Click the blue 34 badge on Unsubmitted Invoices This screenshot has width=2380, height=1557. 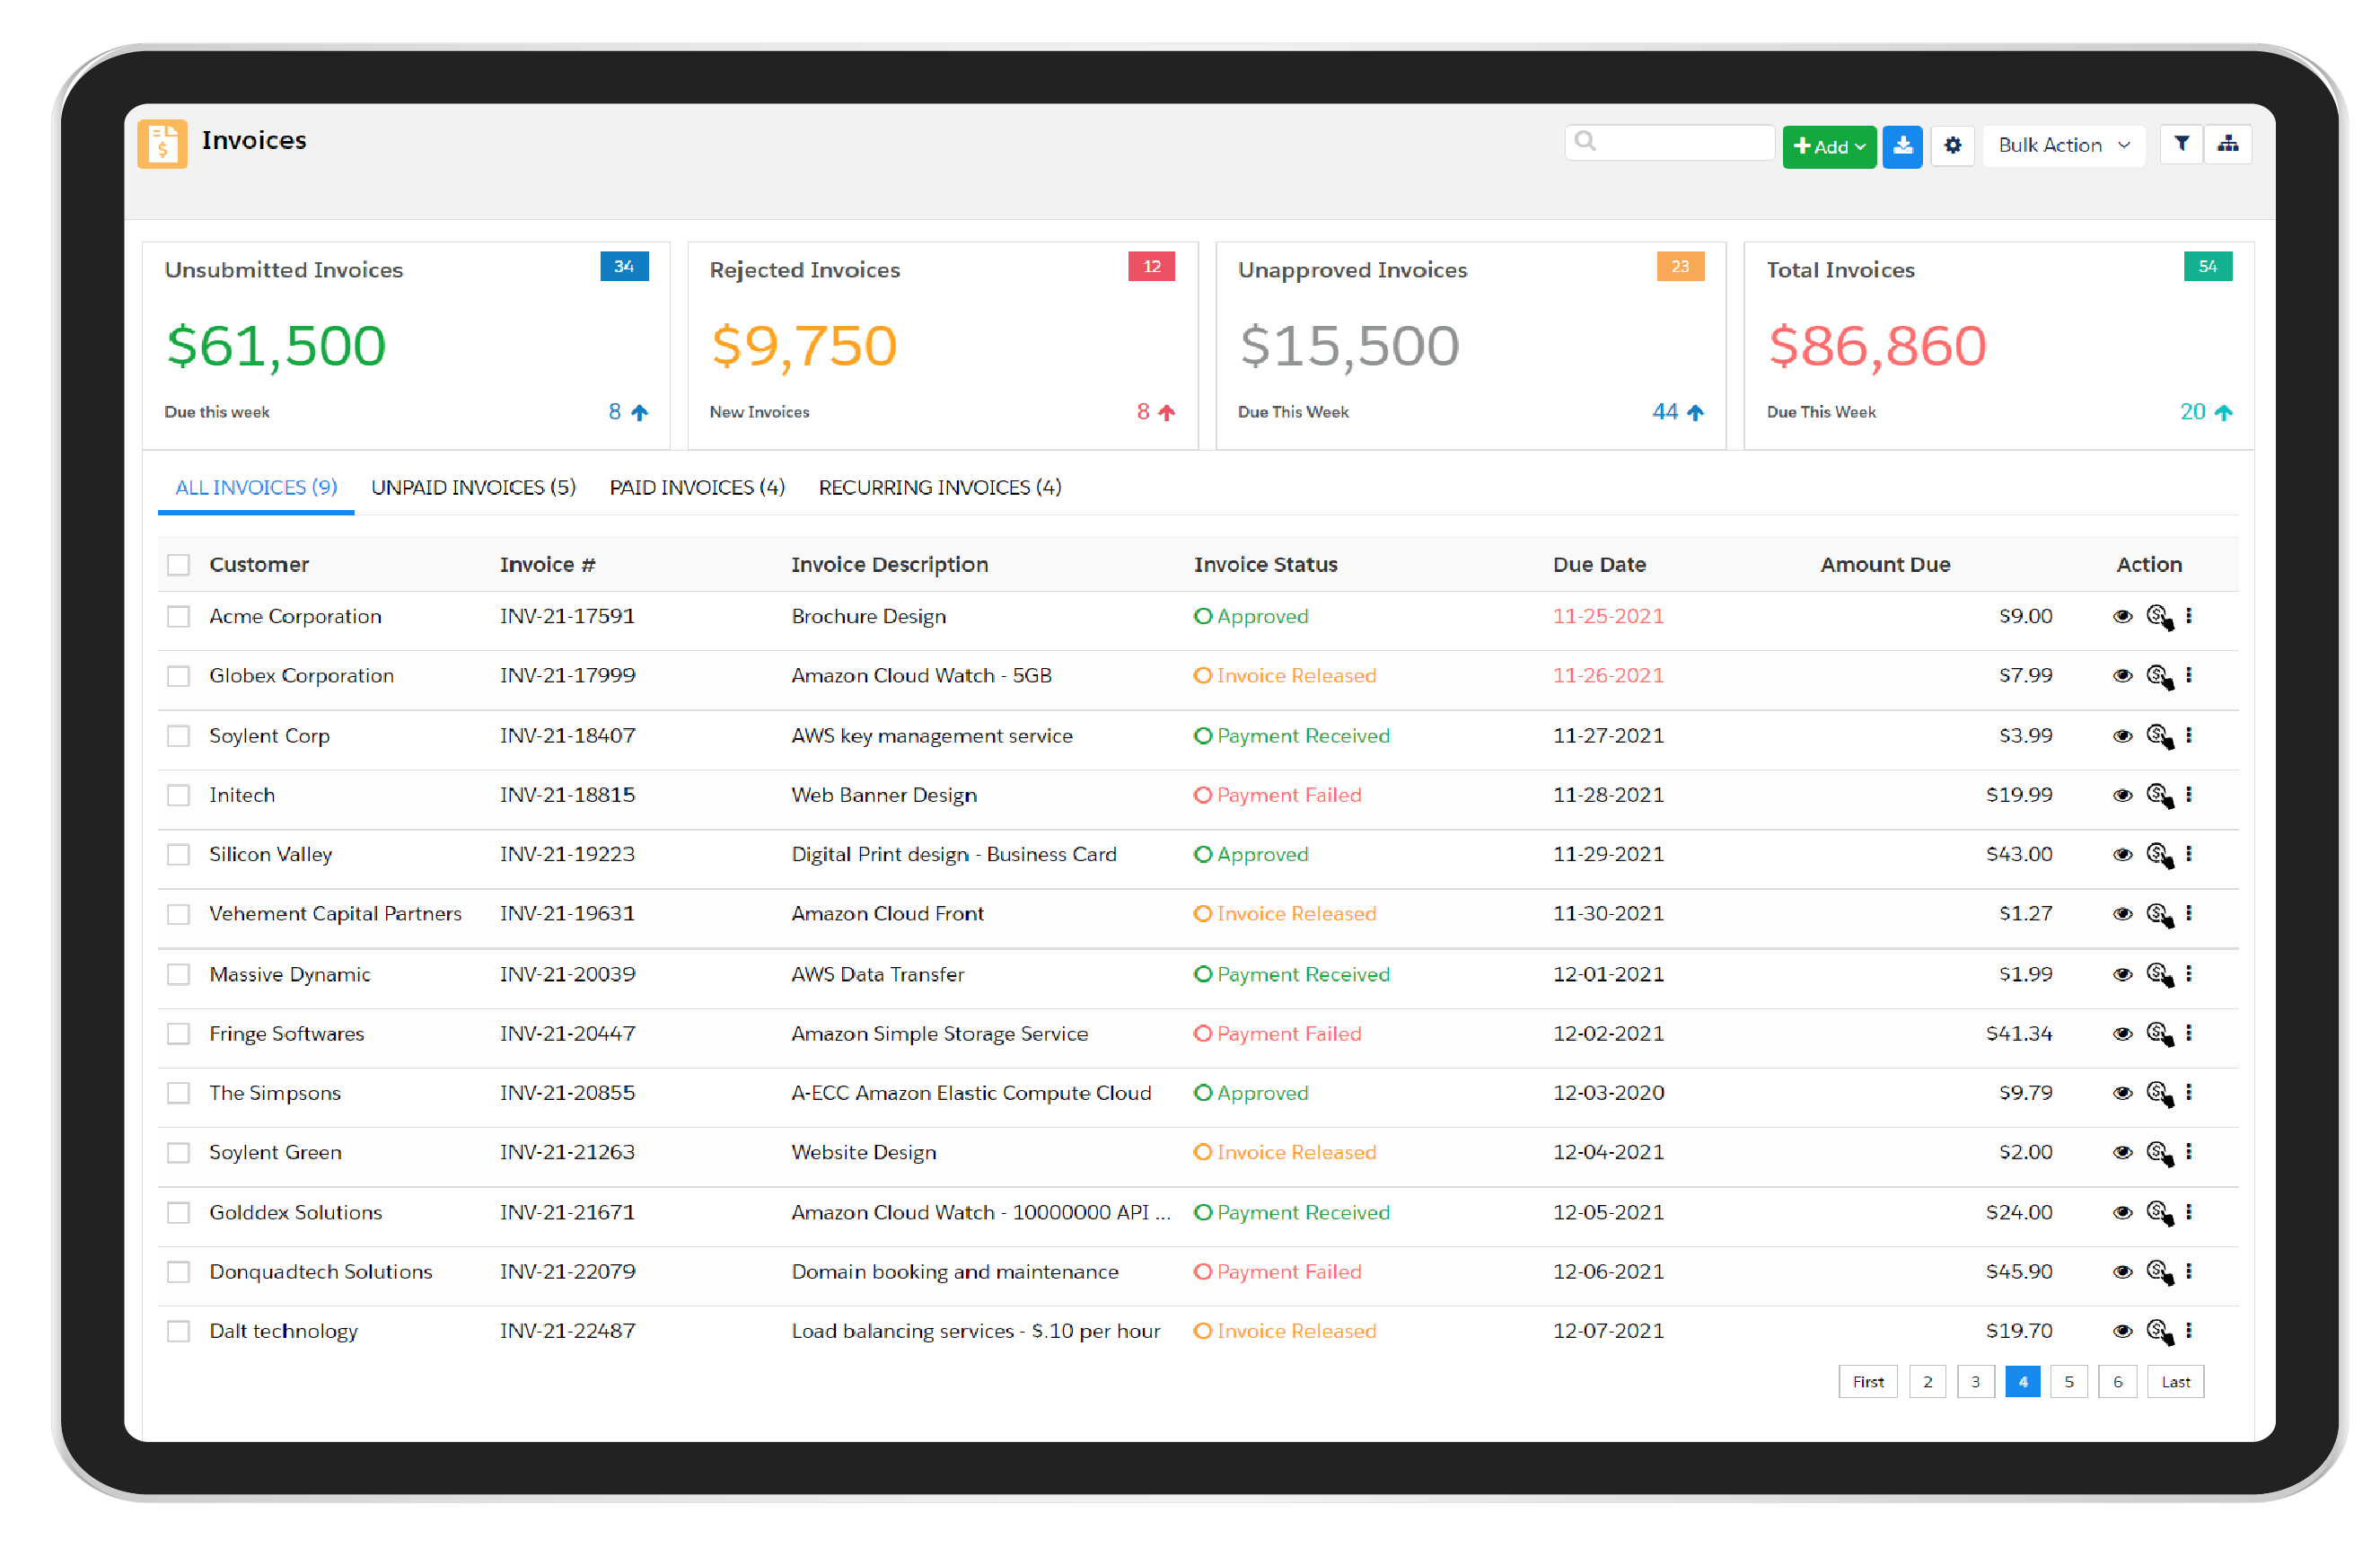pyautogui.click(x=624, y=267)
